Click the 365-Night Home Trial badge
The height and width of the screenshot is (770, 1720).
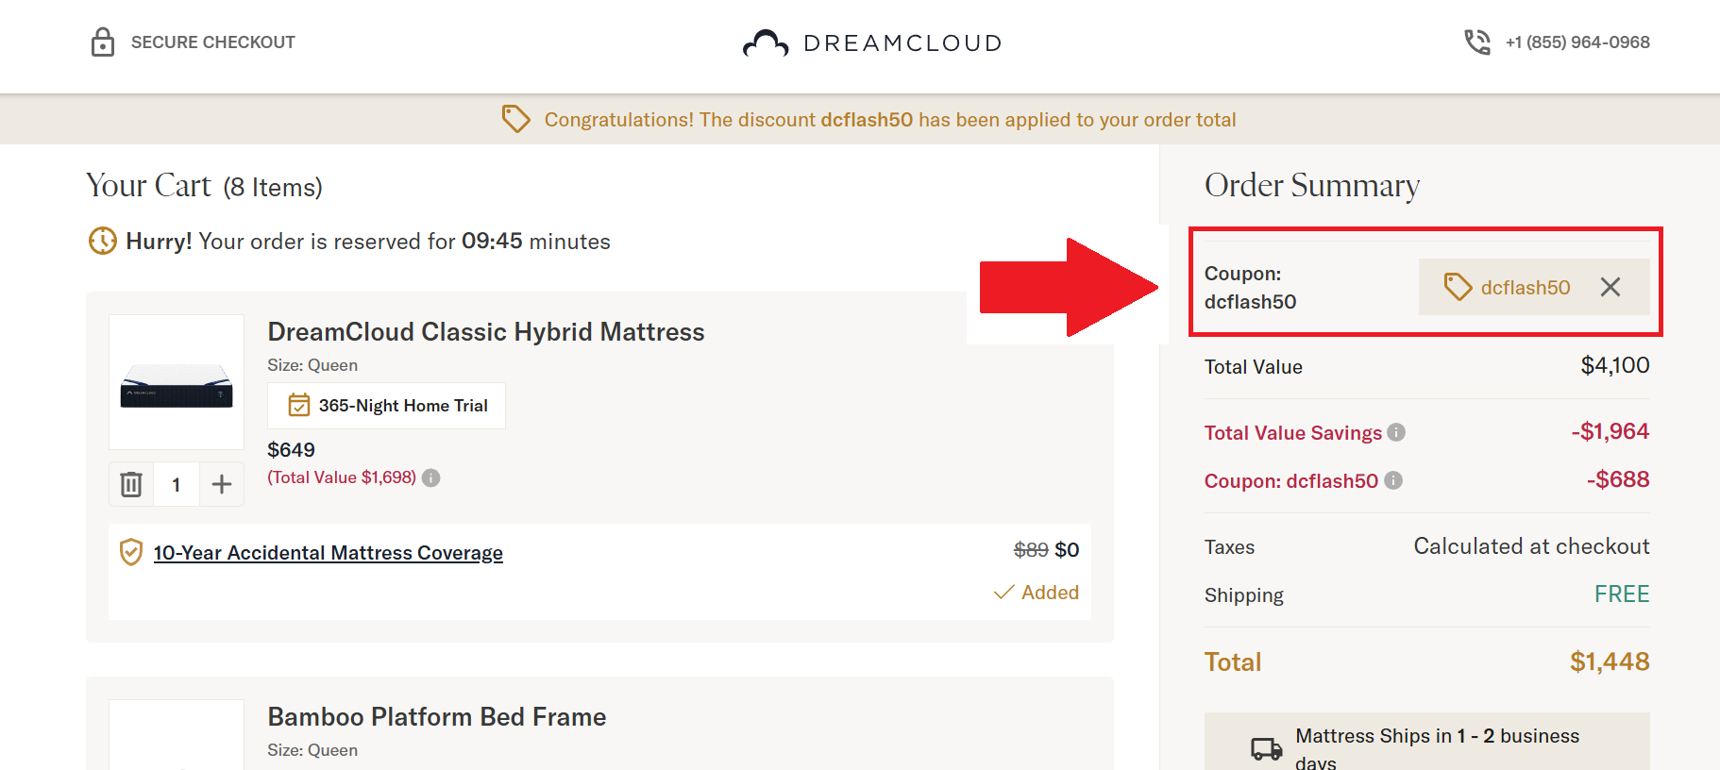[386, 406]
